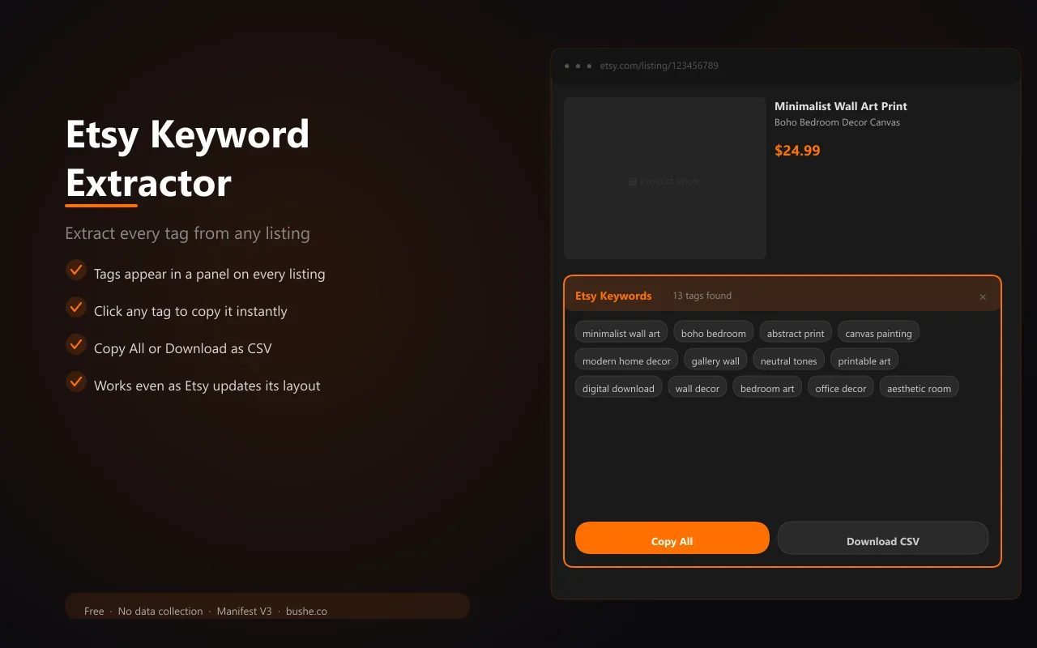Click the $24.99 price
The height and width of the screenshot is (648, 1037).
[797, 150]
